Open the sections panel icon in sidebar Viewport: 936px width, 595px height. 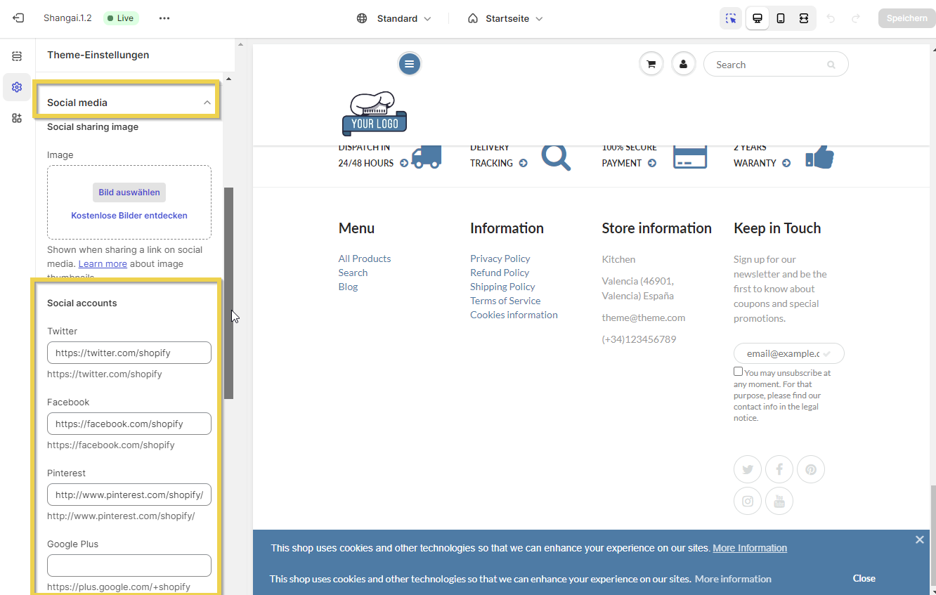(17, 56)
